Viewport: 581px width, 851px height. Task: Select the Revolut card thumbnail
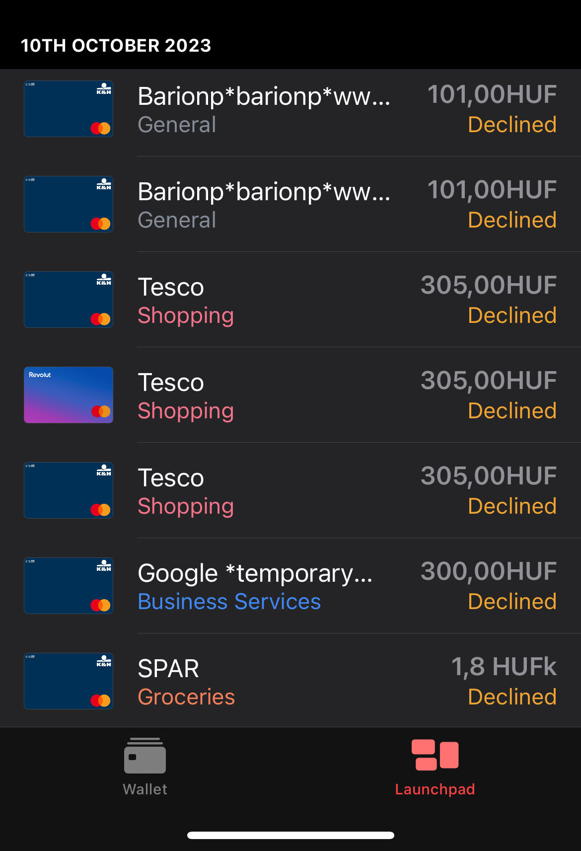[x=69, y=395]
